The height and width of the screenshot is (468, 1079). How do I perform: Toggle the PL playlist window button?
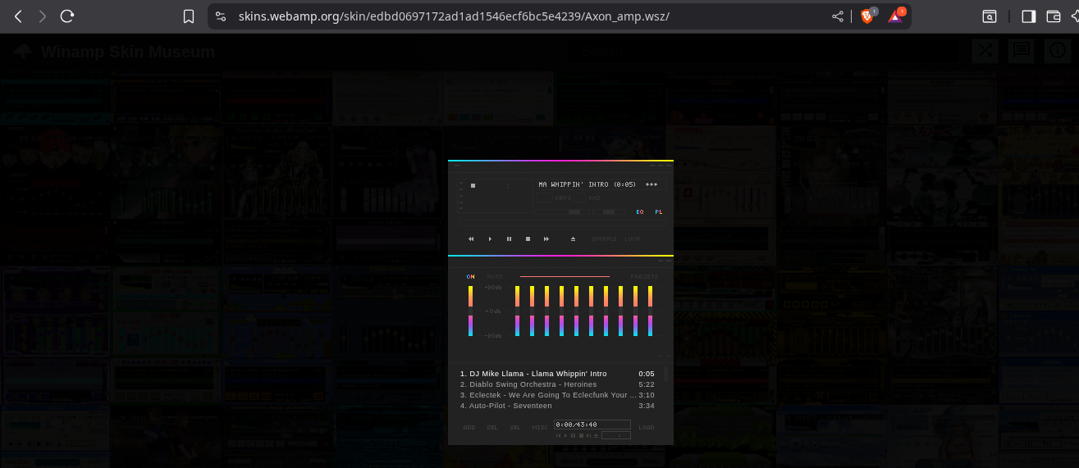click(659, 211)
